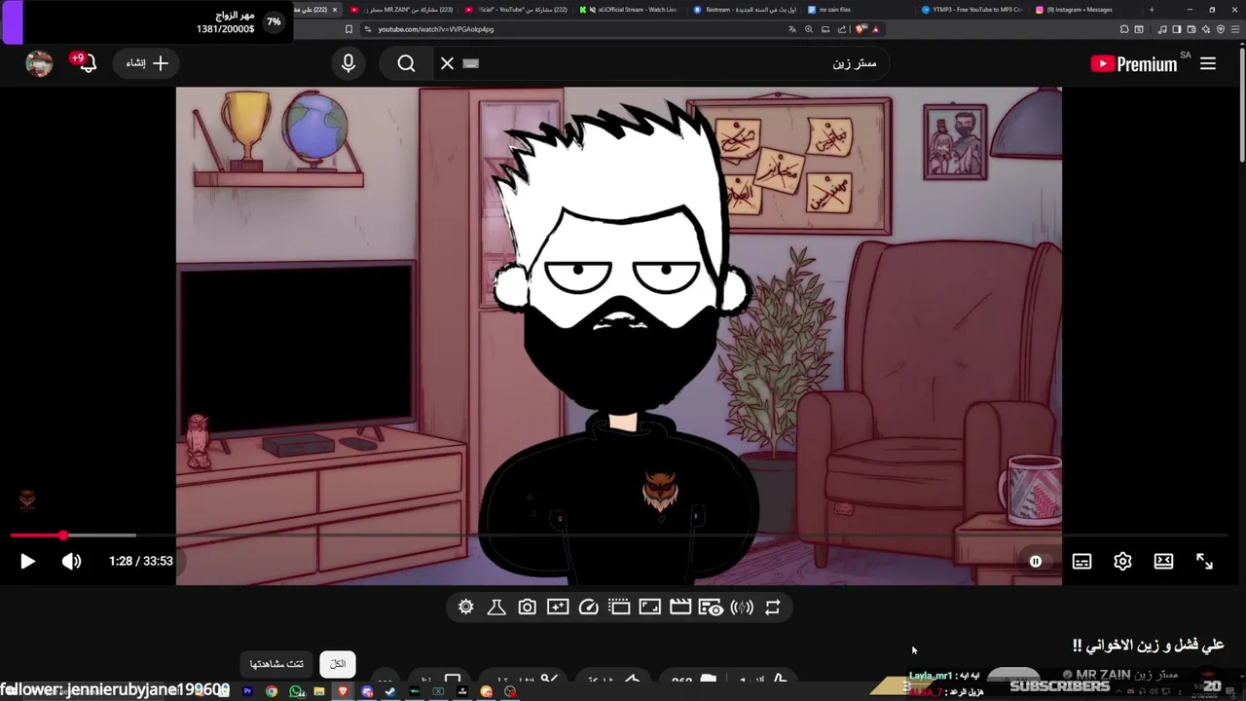Viewport: 1246px width, 701px height.
Task: Switch to the MR ZAIN (223) YouTube tab
Action: click(x=401, y=10)
